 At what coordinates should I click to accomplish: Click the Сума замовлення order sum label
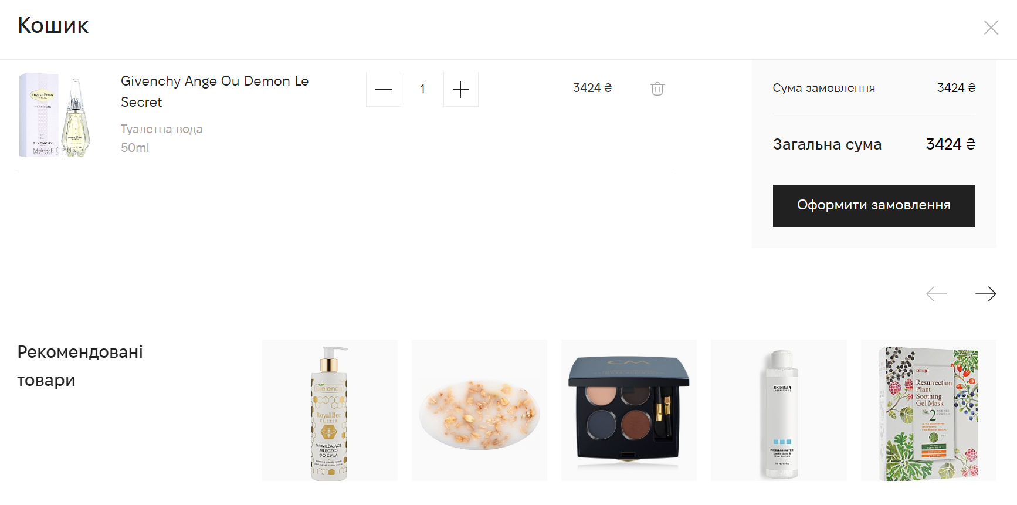(823, 88)
